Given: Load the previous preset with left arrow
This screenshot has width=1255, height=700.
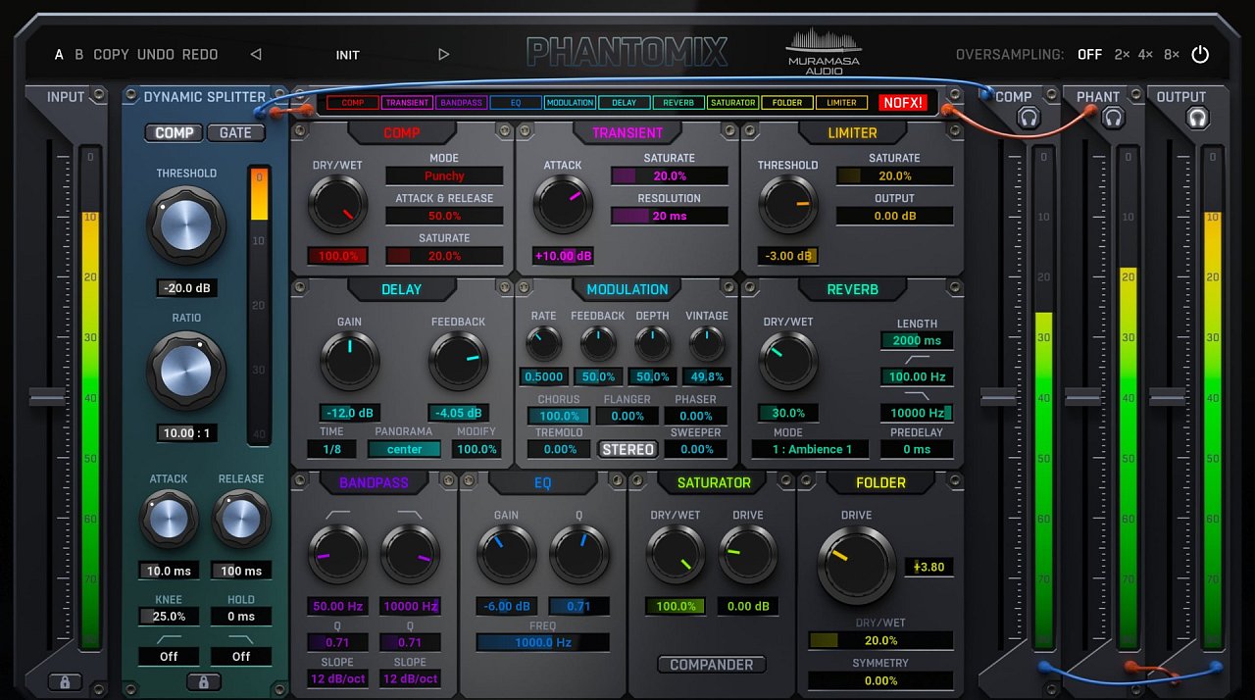Looking at the screenshot, I should 256,55.
